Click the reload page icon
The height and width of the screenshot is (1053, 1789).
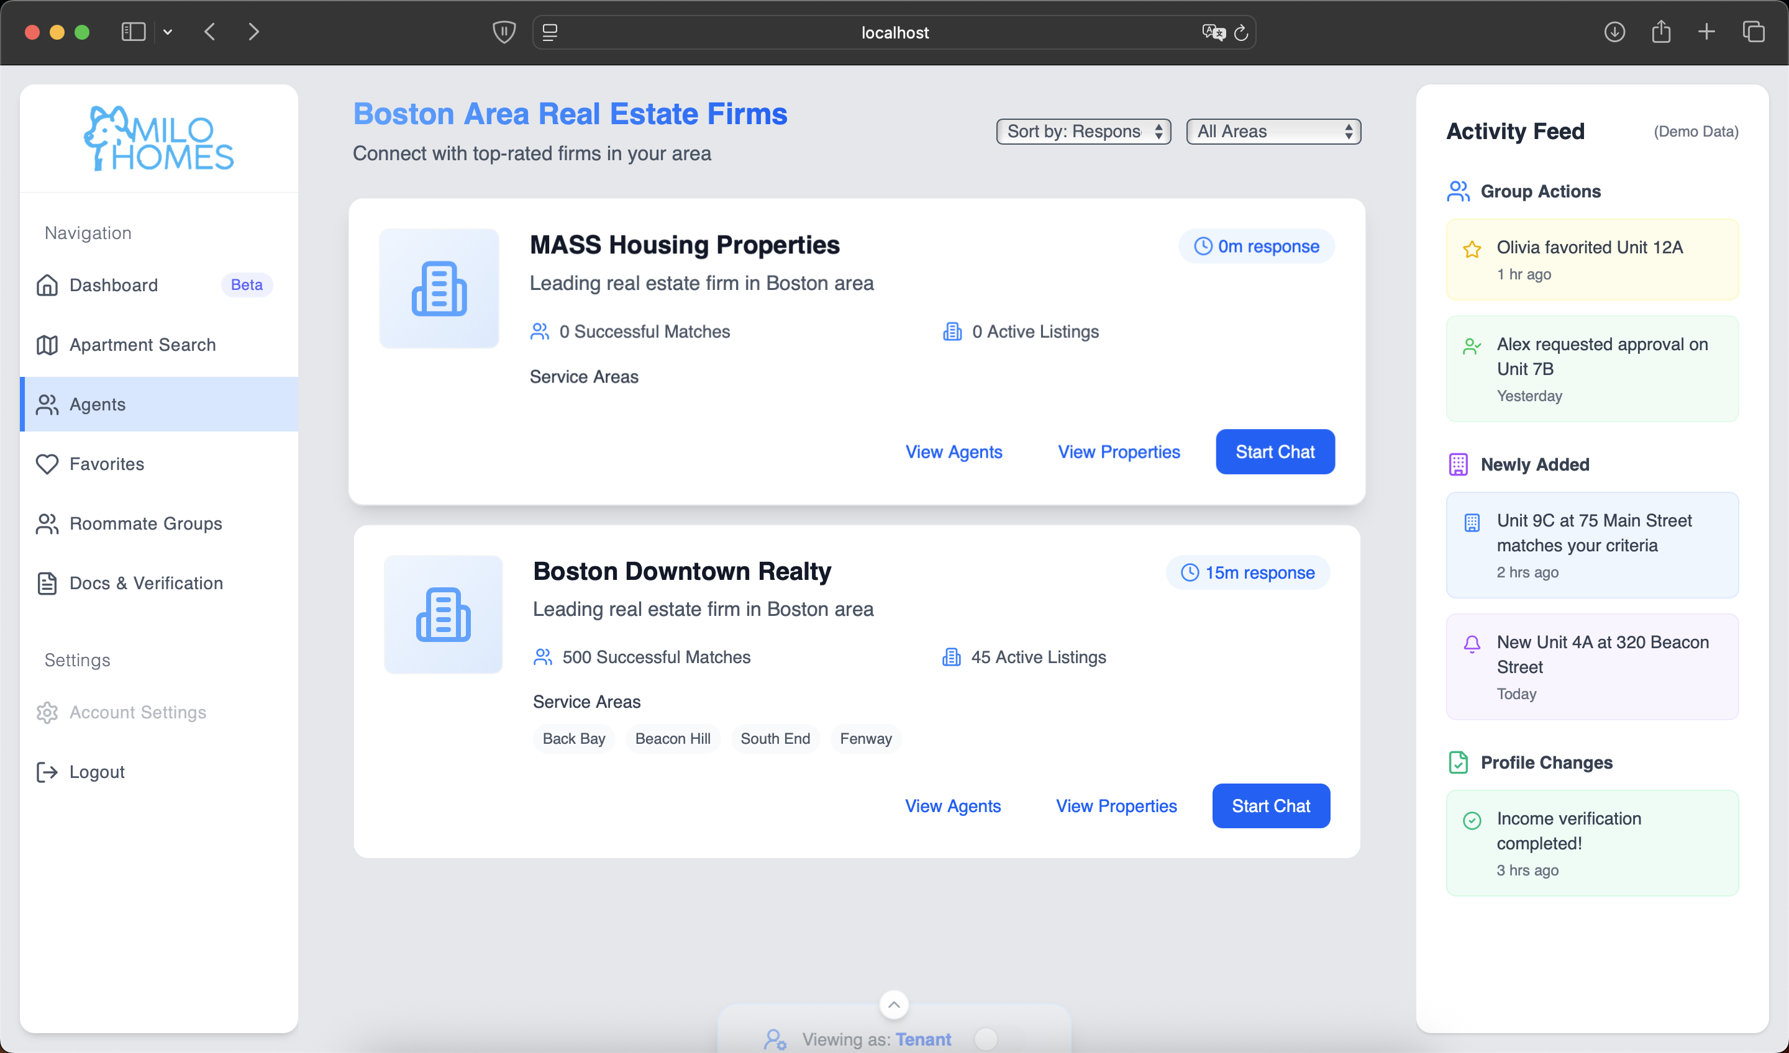(x=1241, y=33)
